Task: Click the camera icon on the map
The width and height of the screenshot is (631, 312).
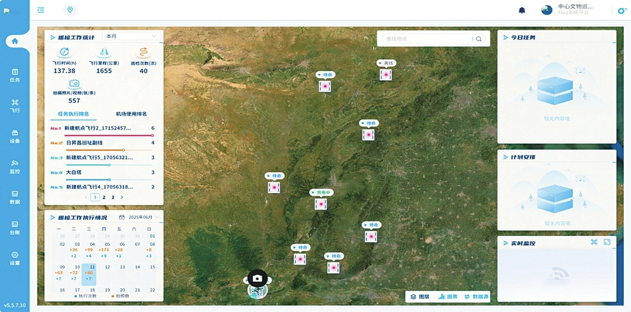Action: click(258, 279)
